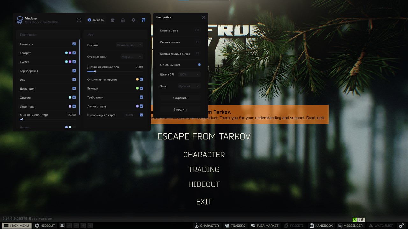Click the Загрузить button
Screen dimensions: 408x229
pos(180,109)
